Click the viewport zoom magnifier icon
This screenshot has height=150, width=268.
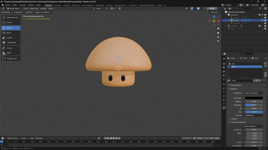coord(218,29)
